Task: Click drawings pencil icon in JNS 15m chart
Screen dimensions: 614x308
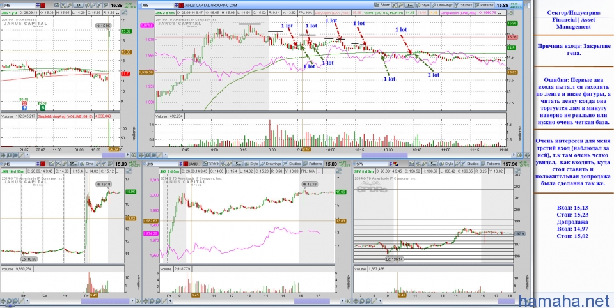Action: pyautogui.click(x=98, y=164)
